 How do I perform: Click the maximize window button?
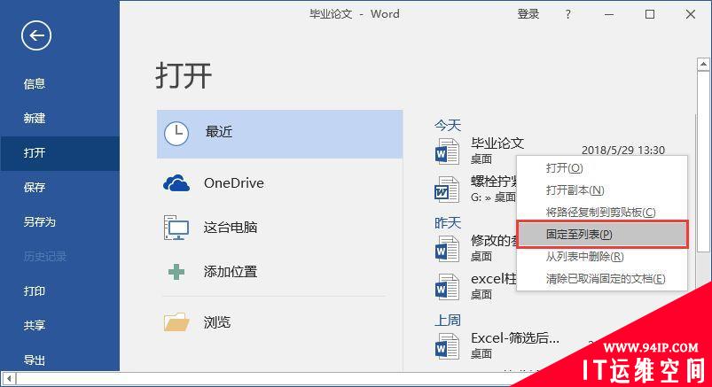(650, 14)
